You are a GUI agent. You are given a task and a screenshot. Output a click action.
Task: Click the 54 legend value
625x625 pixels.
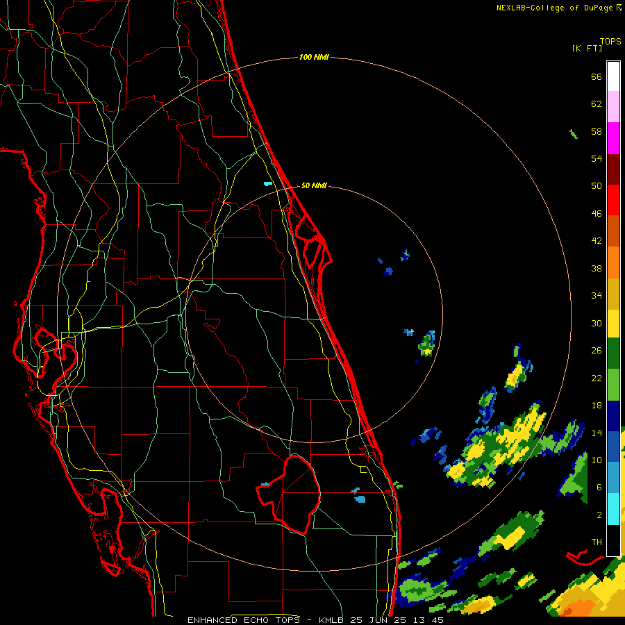point(597,158)
